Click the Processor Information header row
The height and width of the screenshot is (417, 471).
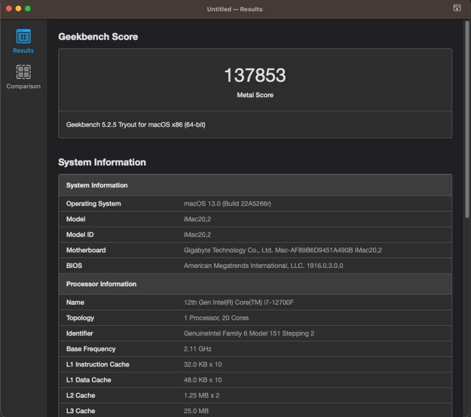(x=255, y=284)
